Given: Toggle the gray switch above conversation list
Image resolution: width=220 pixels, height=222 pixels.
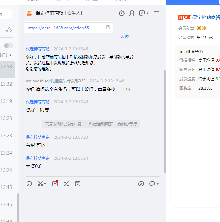Looking at the screenshot, I should [x=8, y=46].
